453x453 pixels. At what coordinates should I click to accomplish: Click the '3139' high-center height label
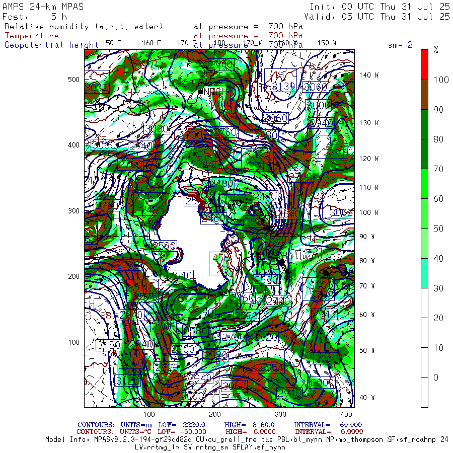[284, 86]
